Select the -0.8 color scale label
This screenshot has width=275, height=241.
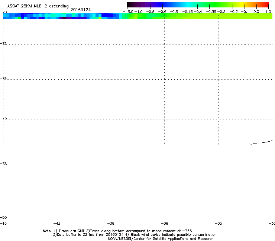pos(150,12)
